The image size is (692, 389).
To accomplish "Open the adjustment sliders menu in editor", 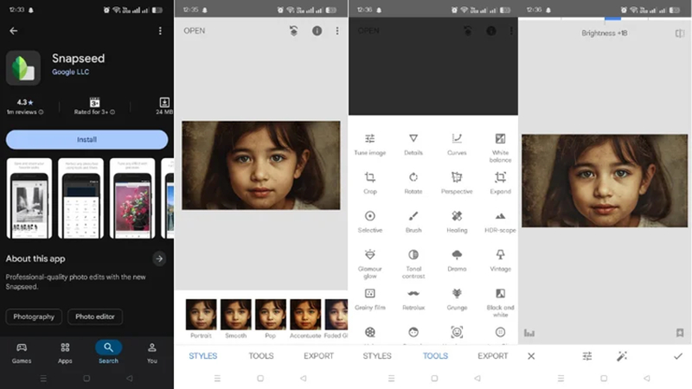I will [587, 356].
